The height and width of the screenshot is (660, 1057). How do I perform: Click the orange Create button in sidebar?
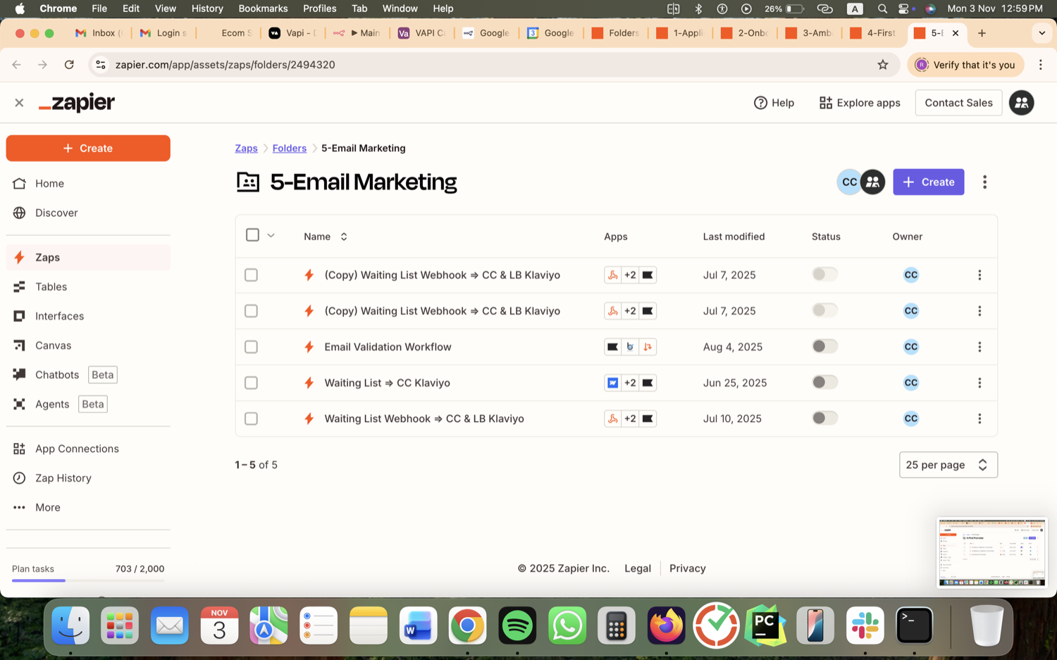[88, 148]
